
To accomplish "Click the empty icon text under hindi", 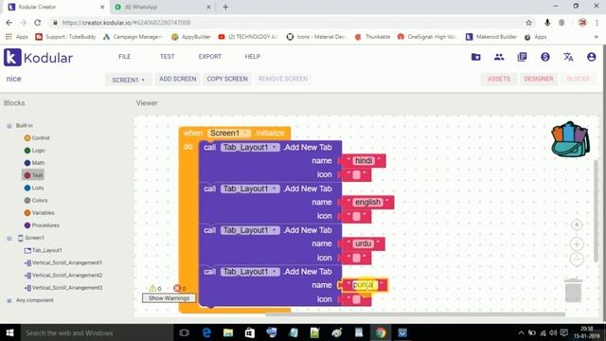I will 356,174.
